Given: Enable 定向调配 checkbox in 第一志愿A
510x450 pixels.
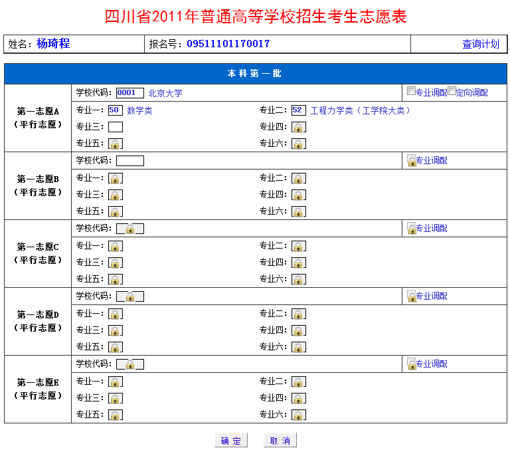Looking at the screenshot, I should pyautogui.click(x=452, y=92).
